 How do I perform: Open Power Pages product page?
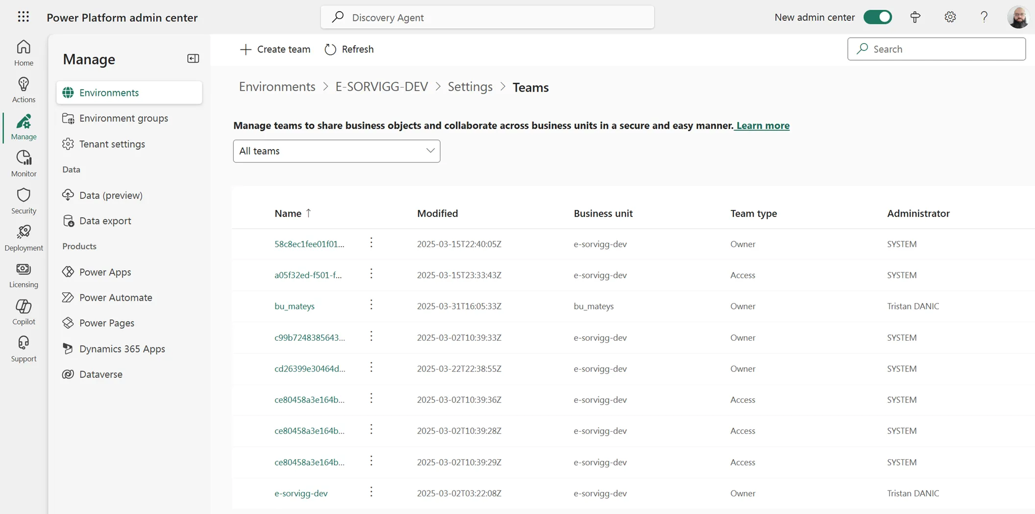pyautogui.click(x=129, y=323)
